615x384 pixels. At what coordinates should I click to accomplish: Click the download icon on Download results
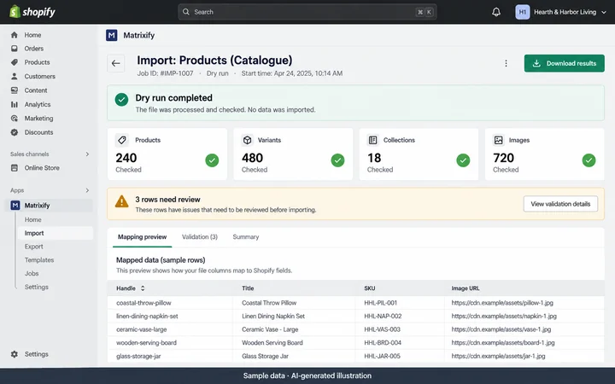536,63
